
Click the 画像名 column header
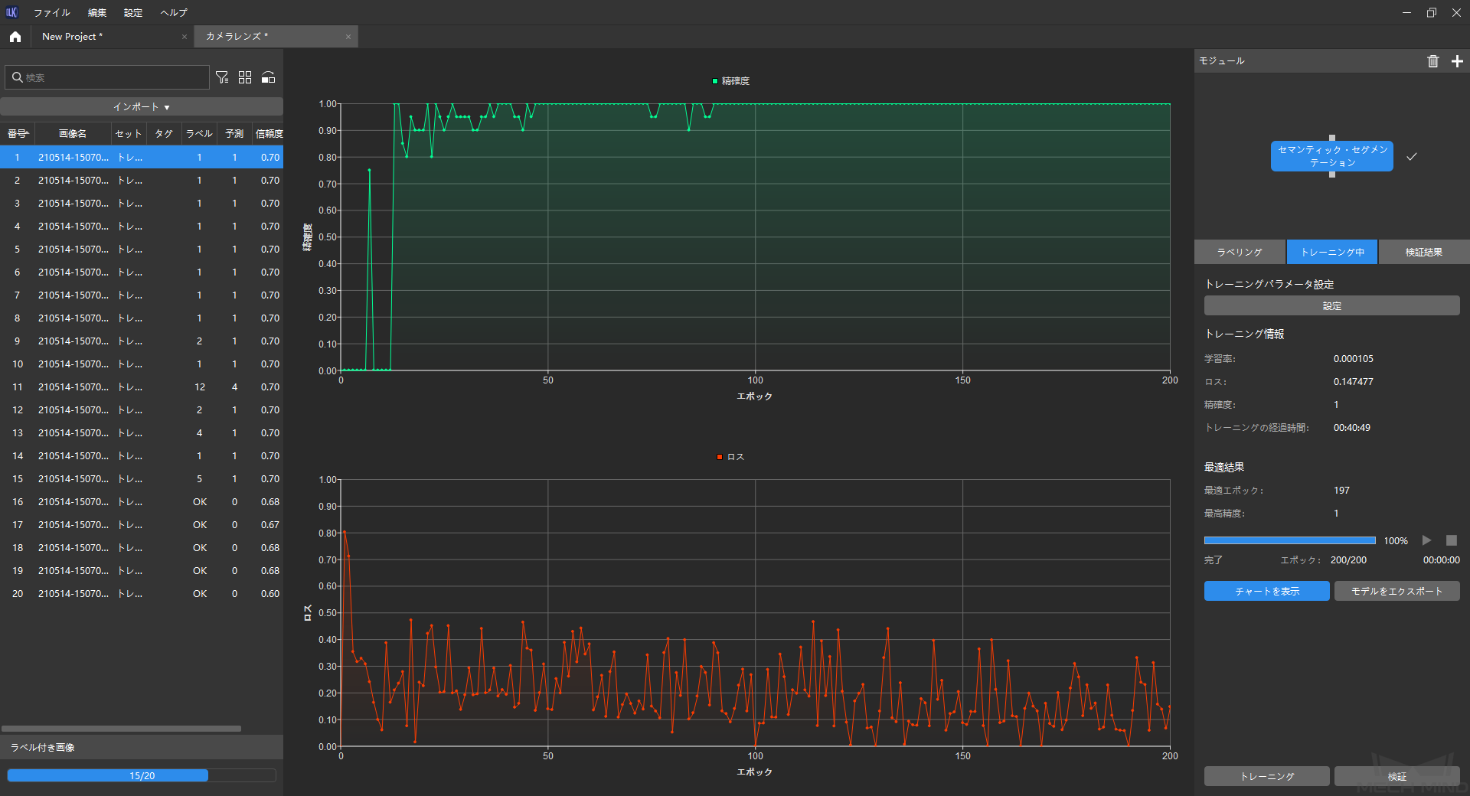[x=73, y=134]
